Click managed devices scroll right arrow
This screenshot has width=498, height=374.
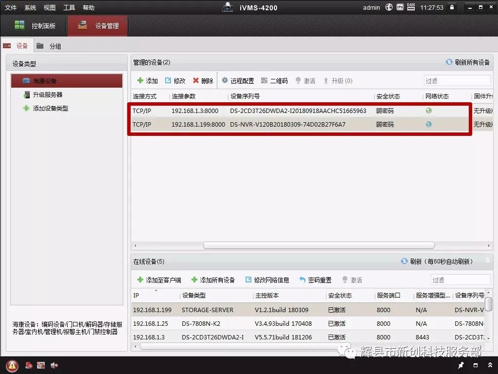[x=489, y=245]
